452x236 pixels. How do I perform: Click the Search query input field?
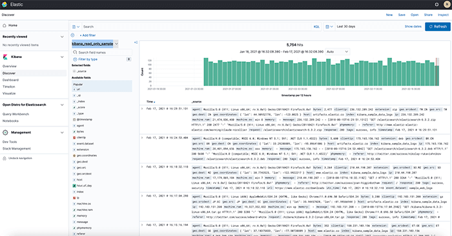[x=196, y=27]
